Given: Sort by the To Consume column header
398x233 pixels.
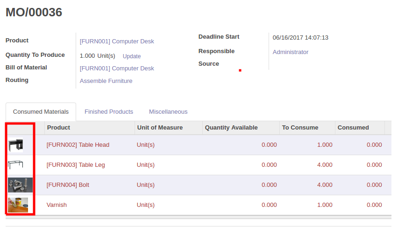Looking at the screenshot, I should pyautogui.click(x=300, y=128).
